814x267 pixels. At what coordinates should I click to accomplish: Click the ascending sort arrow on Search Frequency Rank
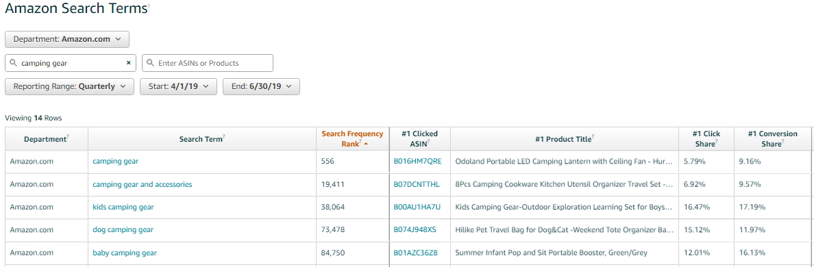[x=366, y=144]
